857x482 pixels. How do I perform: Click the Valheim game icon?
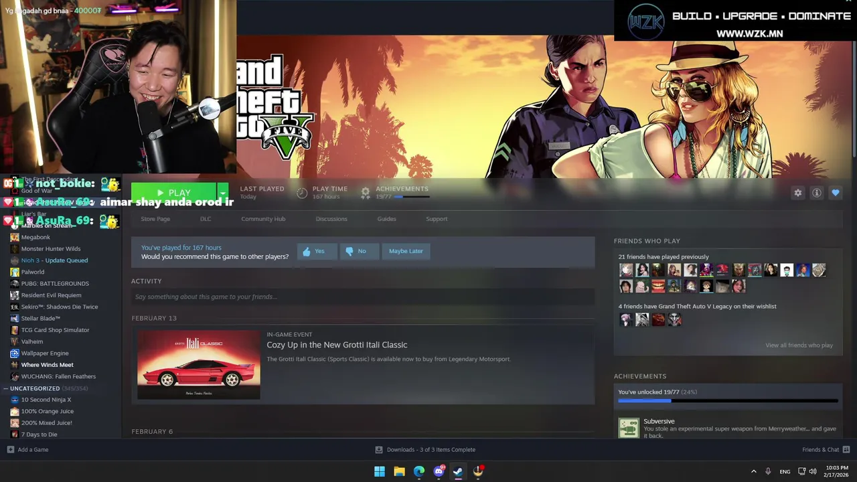[15, 341]
